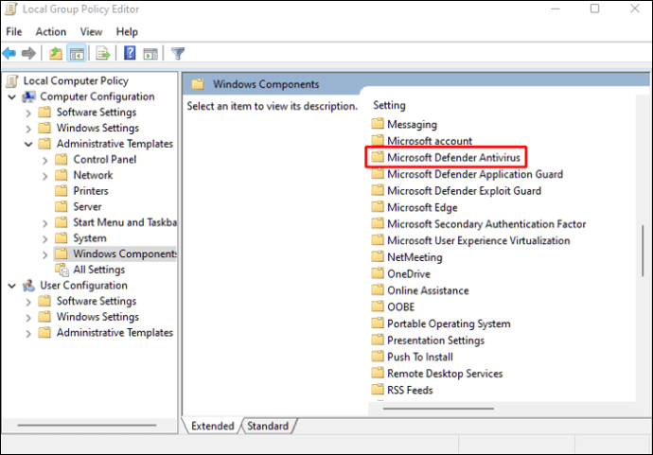This screenshot has height=455, width=653.
Task: Collapse the User Configuration node
Action: [11, 286]
